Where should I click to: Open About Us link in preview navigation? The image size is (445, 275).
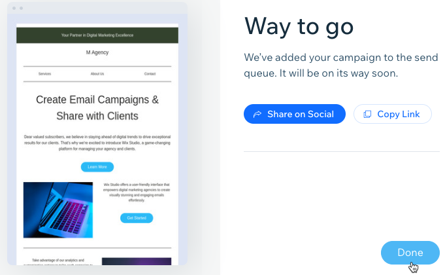click(x=97, y=74)
